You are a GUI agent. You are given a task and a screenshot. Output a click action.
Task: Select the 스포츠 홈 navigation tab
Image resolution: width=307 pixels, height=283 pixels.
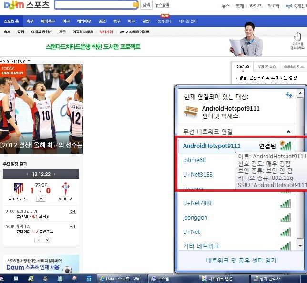11,21
